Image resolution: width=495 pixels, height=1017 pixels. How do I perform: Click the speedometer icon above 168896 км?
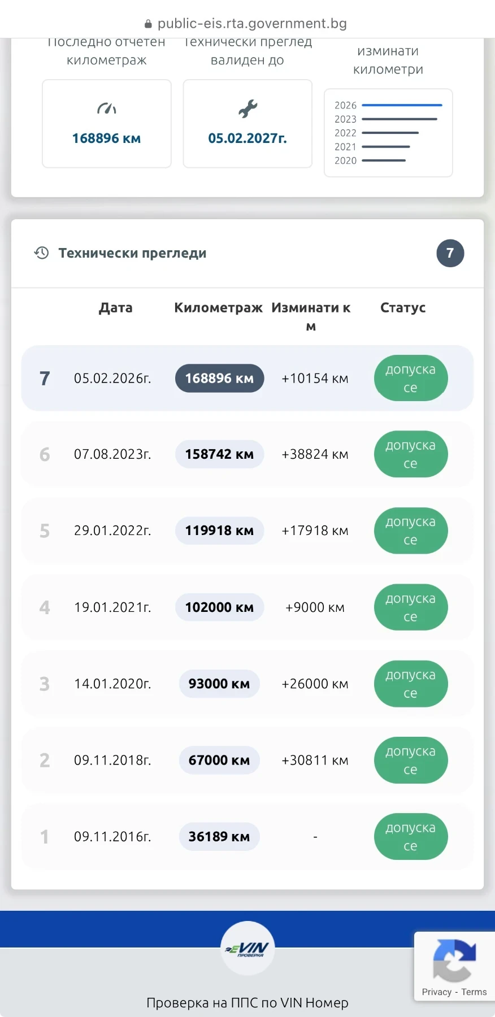point(106,108)
